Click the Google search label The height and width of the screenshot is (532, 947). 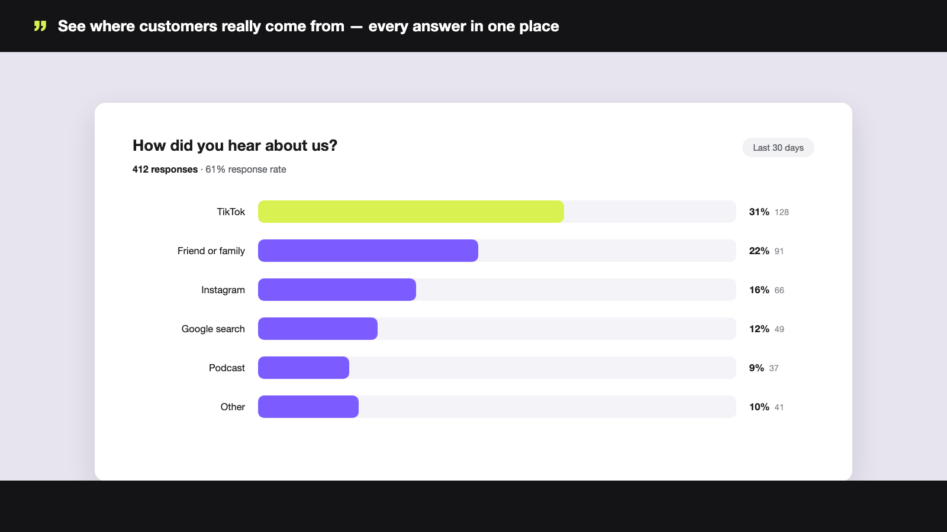pyautogui.click(x=213, y=329)
